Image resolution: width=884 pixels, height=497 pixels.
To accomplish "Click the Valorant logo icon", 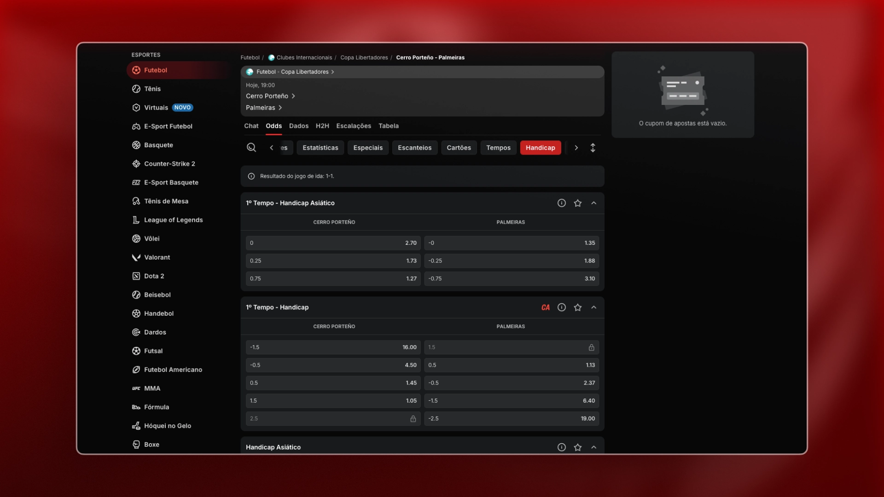I will [x=136, y=257].
